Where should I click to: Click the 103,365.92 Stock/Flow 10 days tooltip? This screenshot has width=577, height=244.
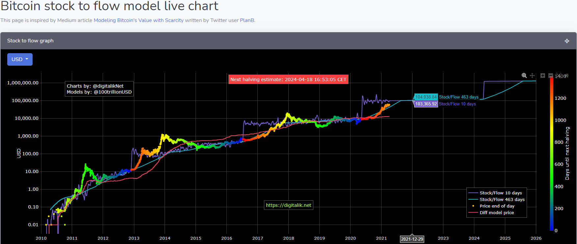426,104
